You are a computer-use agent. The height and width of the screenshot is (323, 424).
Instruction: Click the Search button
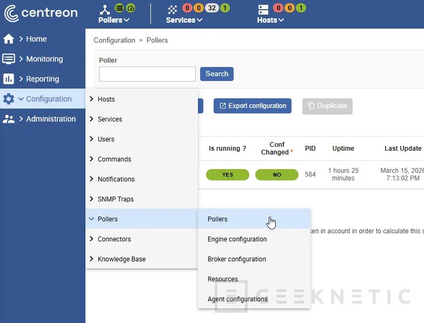(216, 73)
